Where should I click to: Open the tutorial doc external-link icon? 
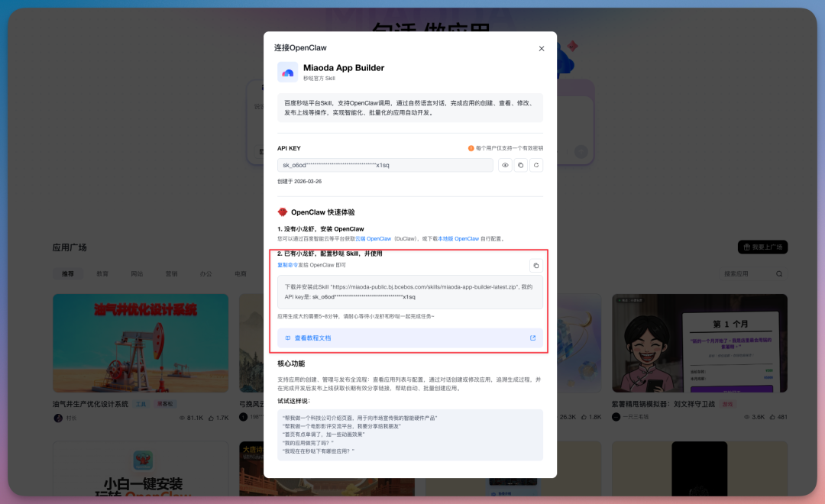point(532,338)
